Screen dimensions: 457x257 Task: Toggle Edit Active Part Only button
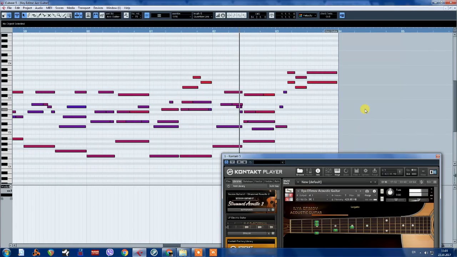[102, 15]
